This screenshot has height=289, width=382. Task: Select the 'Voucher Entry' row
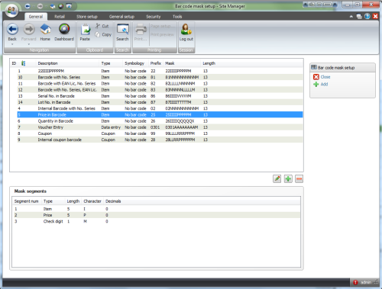pyautogui.click(x=160, y=127)
